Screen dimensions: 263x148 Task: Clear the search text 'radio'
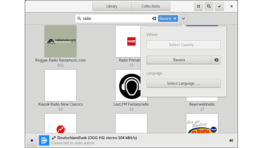pos(154,19)
